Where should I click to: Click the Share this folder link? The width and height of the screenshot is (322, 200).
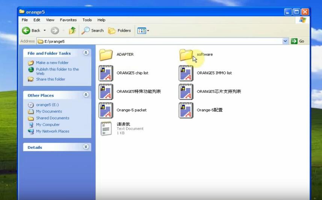50,79
